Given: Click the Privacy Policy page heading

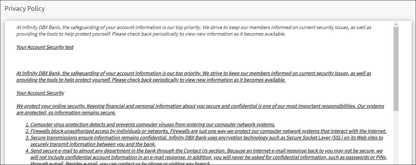Looking at the screenshot, I should (25, 9).
